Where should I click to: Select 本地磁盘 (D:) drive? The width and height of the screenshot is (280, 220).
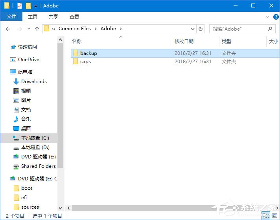pos(35,147)
